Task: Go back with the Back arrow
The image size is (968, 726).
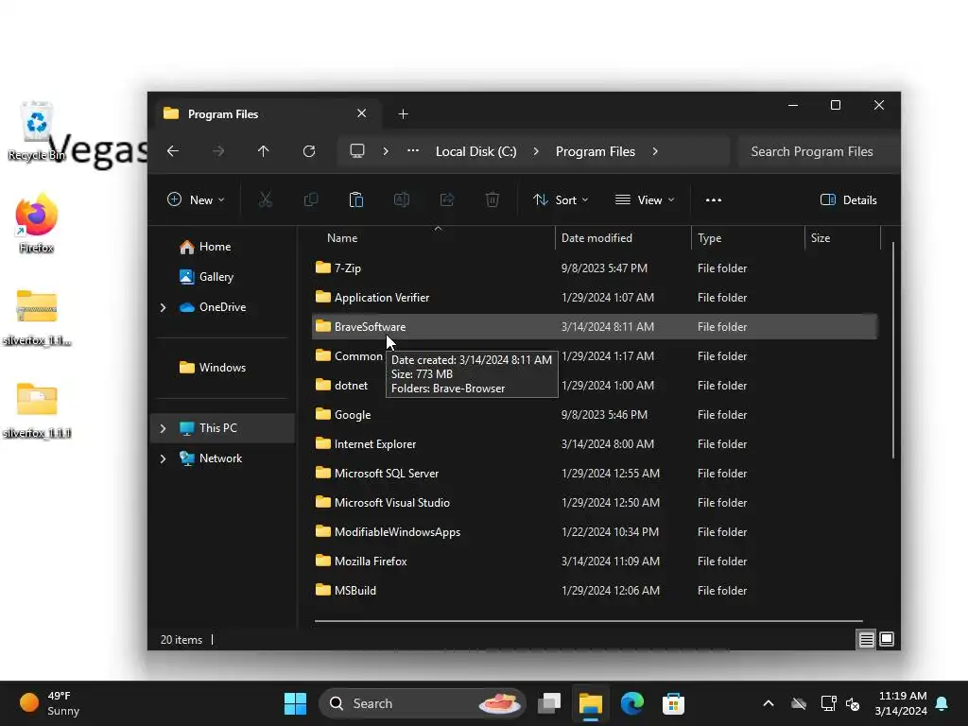Action: click(x=173, y=151)
